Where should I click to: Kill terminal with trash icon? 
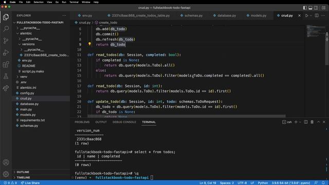(312, 122)
